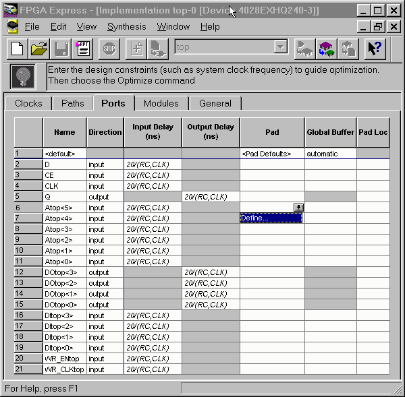Click the Name column header

coord(65,132)
